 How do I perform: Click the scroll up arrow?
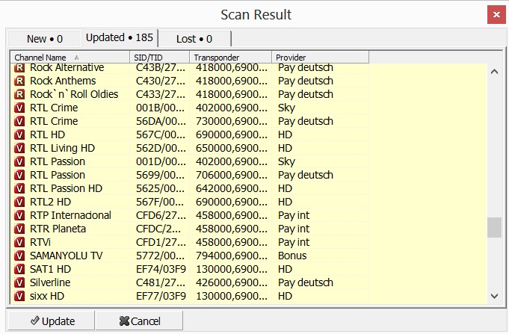point(494,72)
